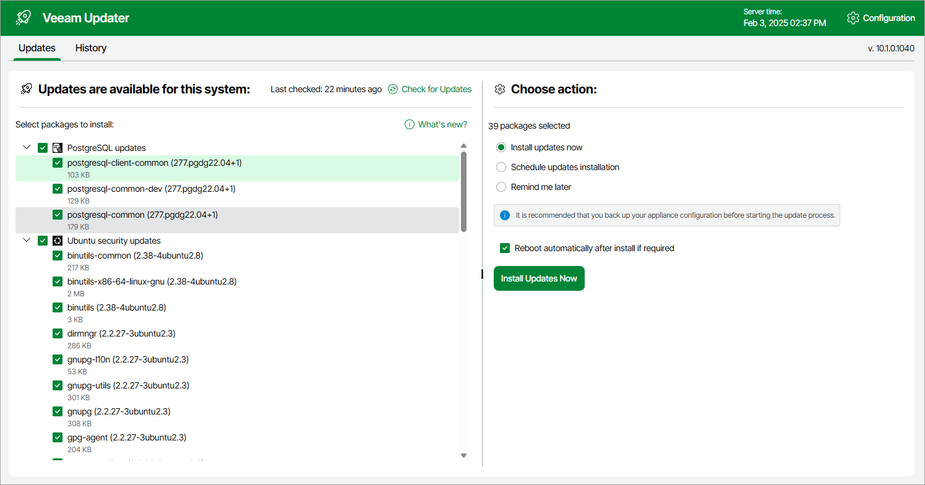Collapse the PostgreSQL updates group
Image resolution: width=925 pixels, height=485 pixels.
(27, 148)
